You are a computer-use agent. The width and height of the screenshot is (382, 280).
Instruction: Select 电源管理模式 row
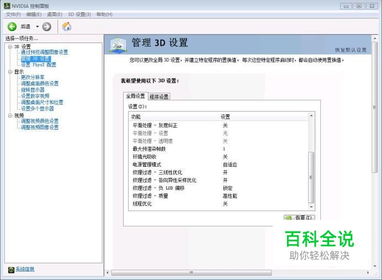(x=218, y=165)
